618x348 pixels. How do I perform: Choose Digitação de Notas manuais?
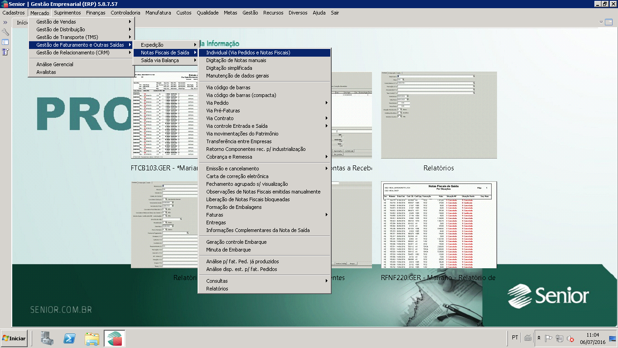coord(265,60)
